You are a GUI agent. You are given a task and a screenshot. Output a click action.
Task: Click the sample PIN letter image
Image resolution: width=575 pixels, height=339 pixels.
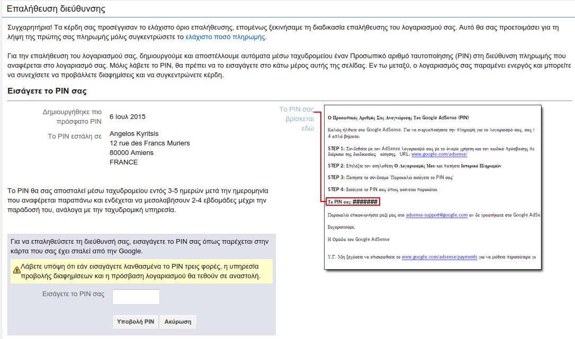tap(433, 187)
